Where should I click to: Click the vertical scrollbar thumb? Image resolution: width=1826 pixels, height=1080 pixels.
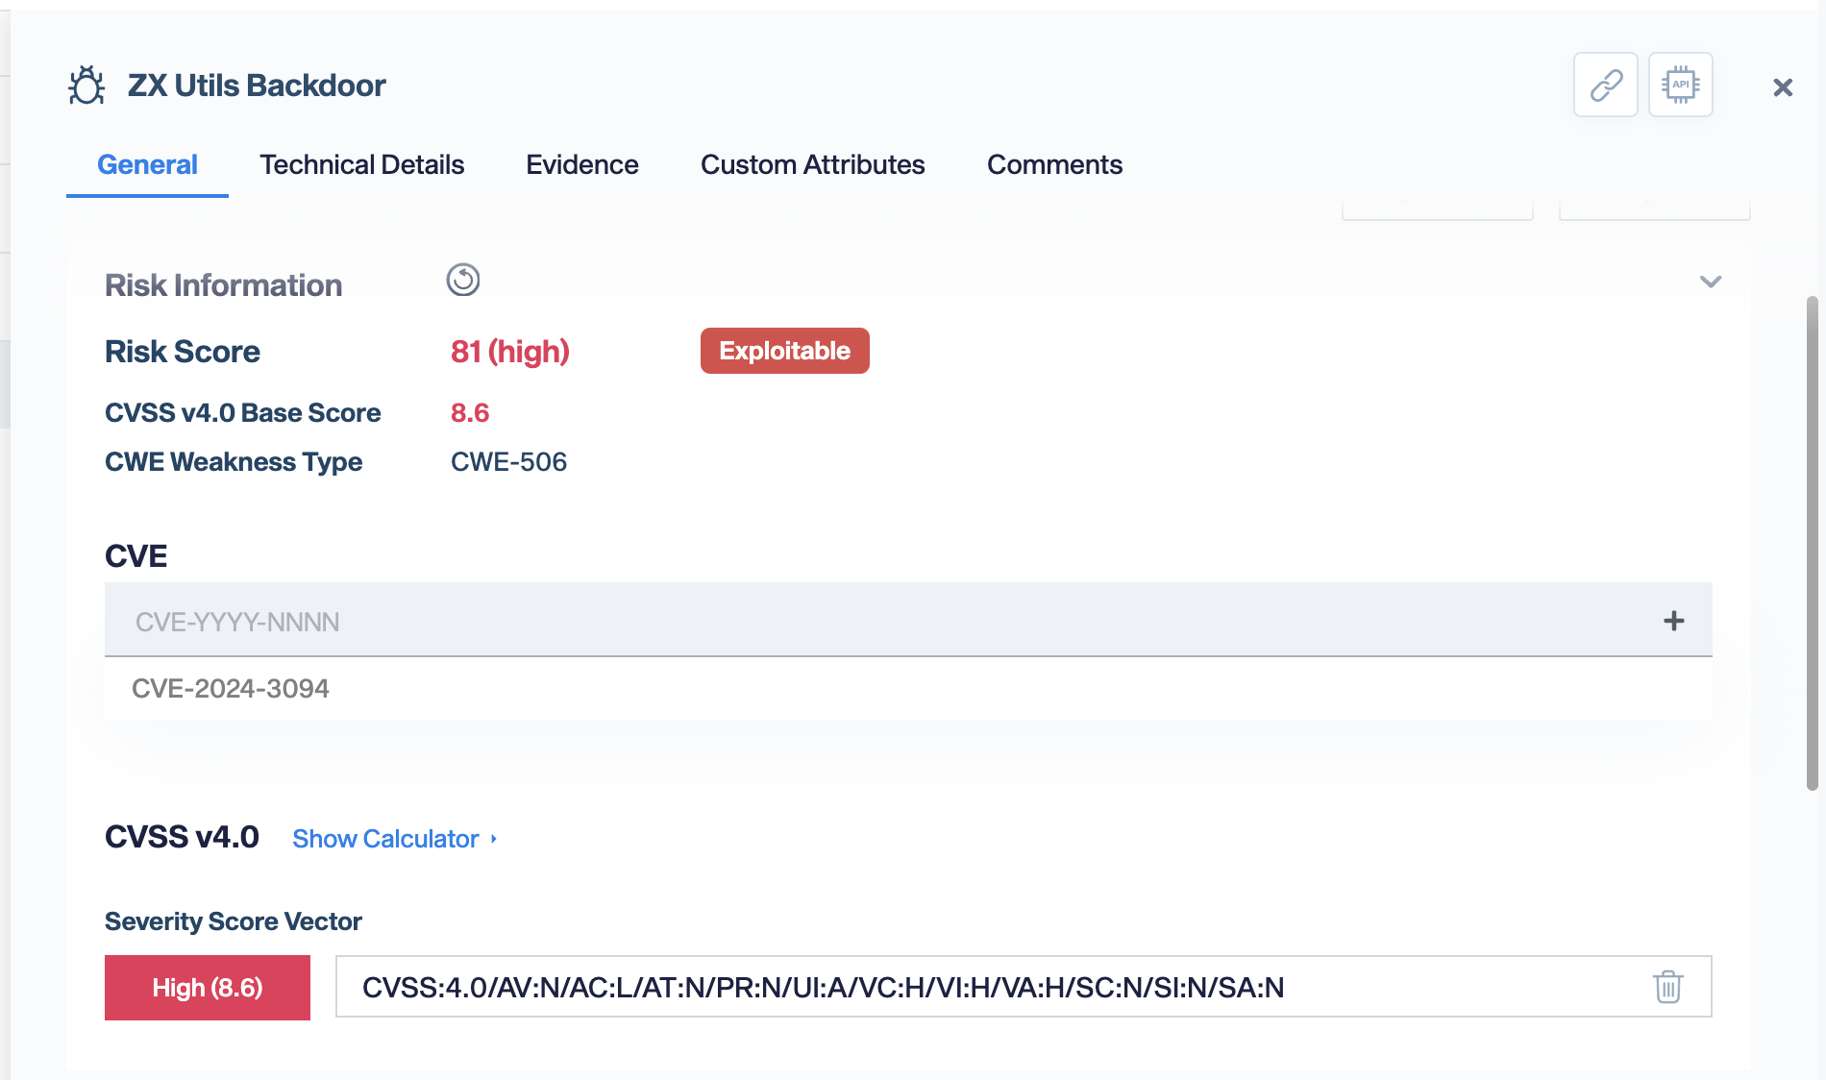tap(1813, 543)
